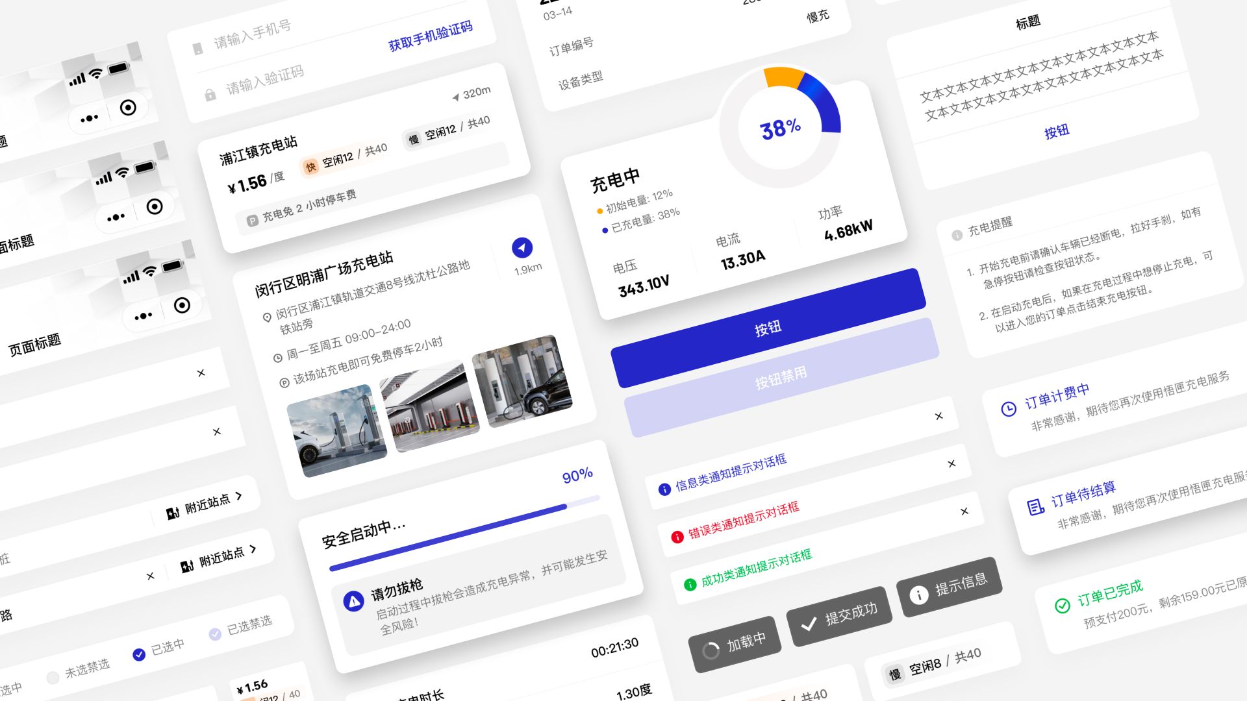1247x701 pixels.
Task: Click the 订单编号 label
Action: coord(571,47)
